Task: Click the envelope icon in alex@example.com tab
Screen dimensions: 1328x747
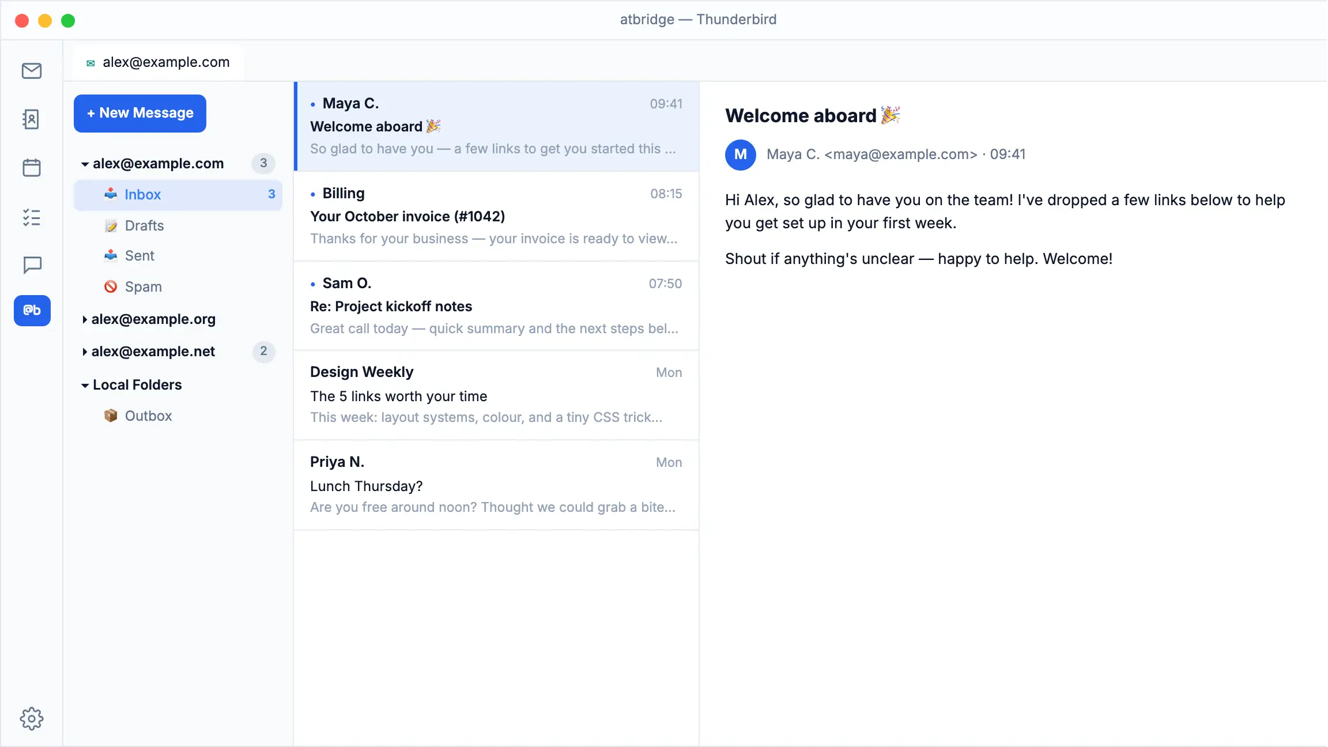Action: (90, 63)
